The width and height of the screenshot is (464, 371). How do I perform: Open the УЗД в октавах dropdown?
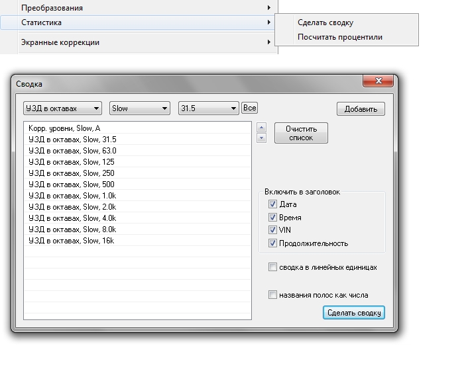click(62, 108)
